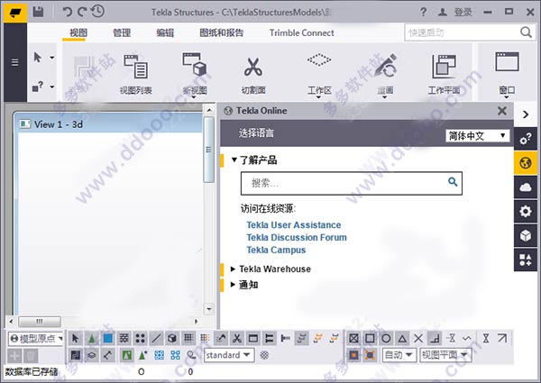Open the shapes-plus side pane icon

click(526, 260)
